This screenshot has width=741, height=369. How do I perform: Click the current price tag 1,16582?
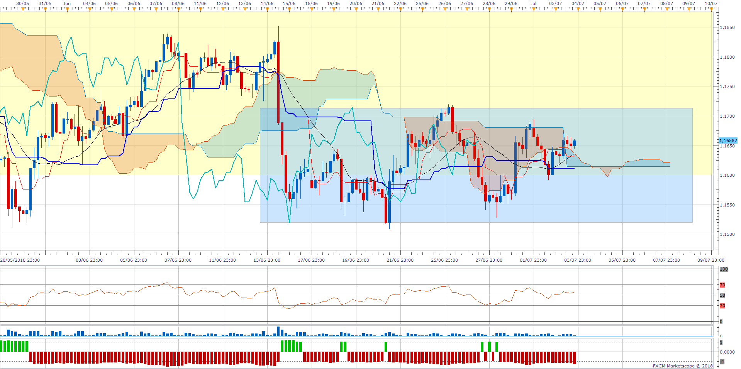pos(728,140)
